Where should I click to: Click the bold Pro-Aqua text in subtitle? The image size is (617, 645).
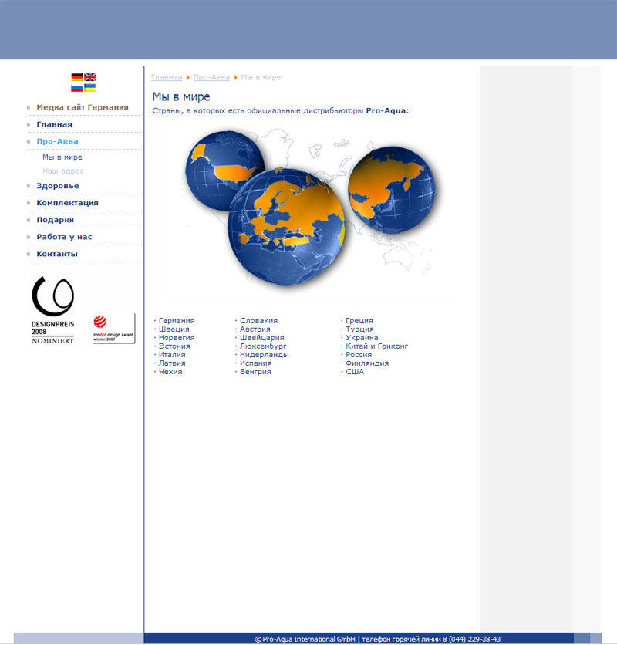(x=386, y=110)
